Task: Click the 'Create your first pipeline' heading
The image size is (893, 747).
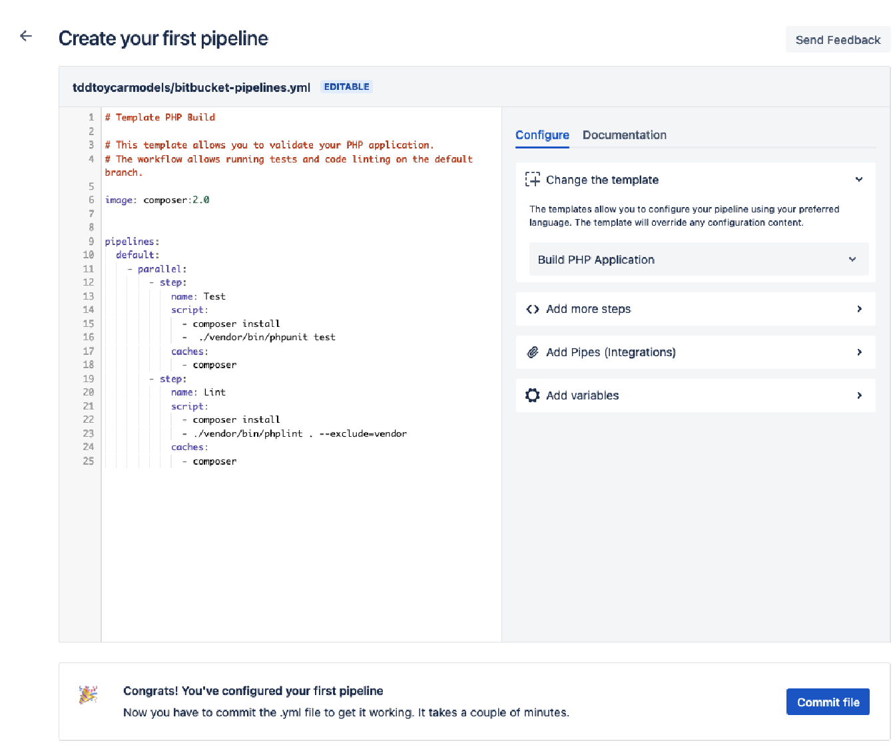Action: point(163,39)
